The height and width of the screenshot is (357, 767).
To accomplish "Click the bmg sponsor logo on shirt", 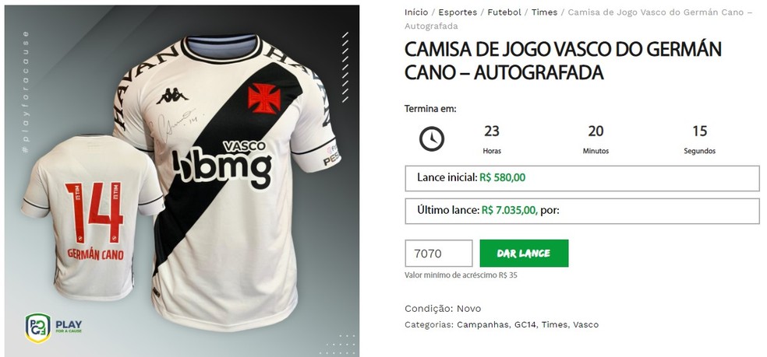I will pos(222,166).
